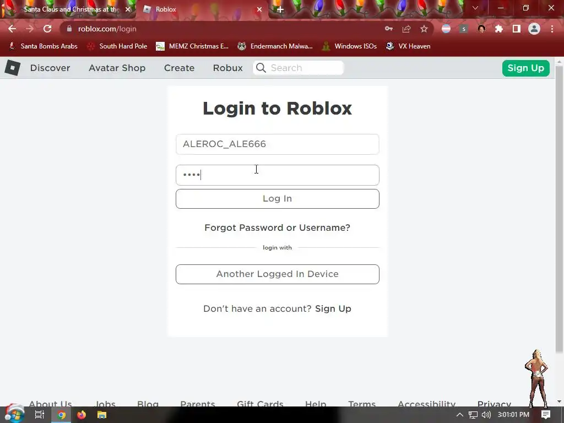Open Windows ISOs bookmark
The height and width of the screenshot is (423, 564).
[x=349, y=46]
